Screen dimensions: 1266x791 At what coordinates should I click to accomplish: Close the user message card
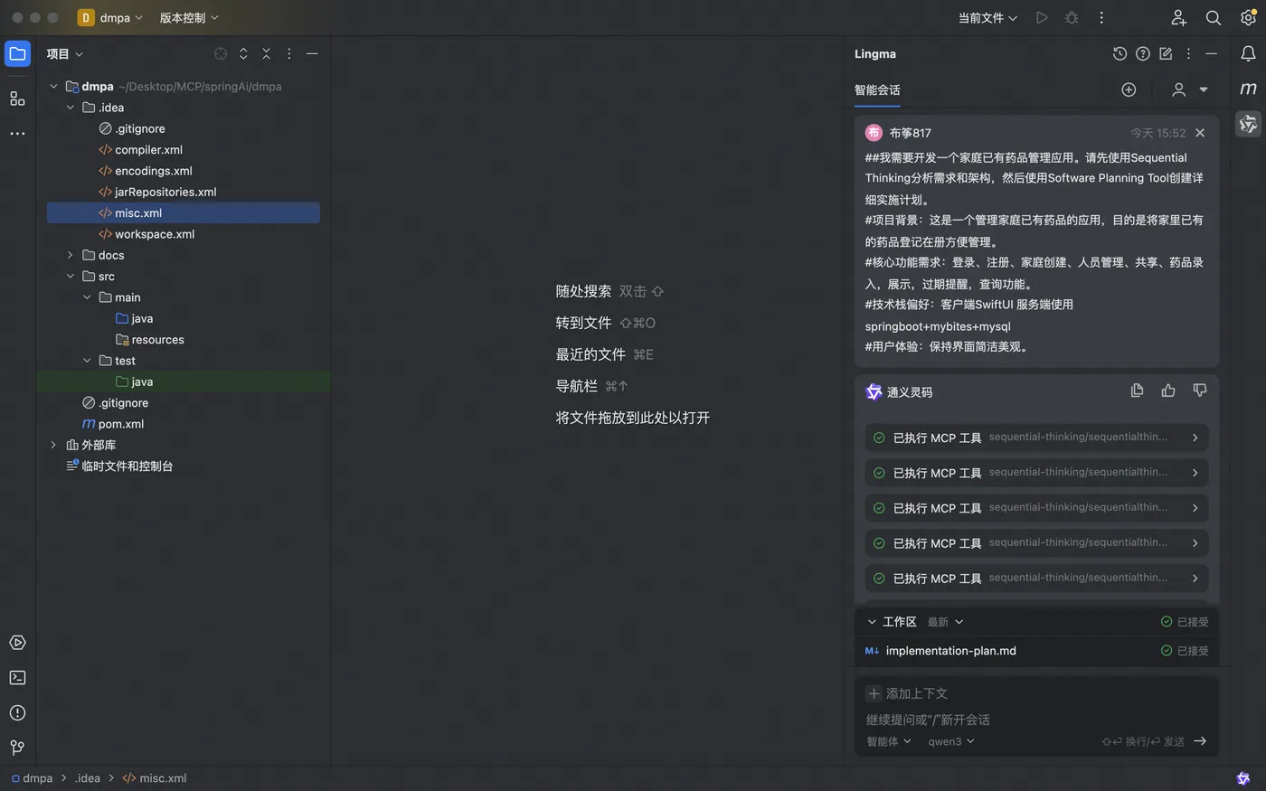pos(1200,133)
